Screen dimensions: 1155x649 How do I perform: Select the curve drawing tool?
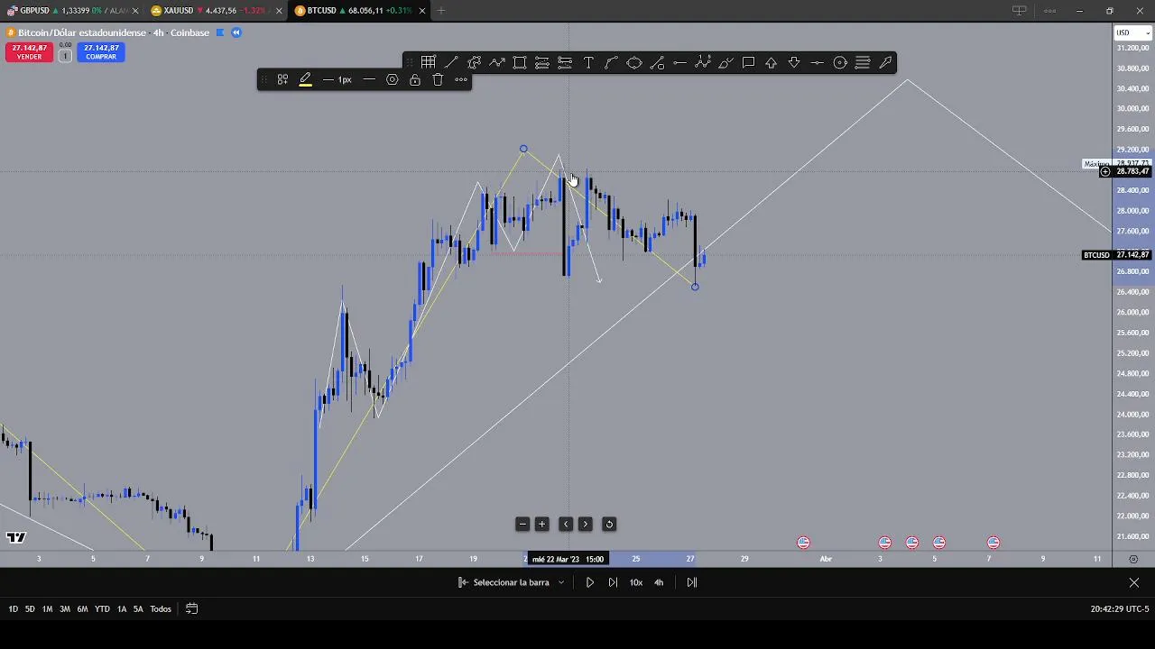tap(611, 62)
